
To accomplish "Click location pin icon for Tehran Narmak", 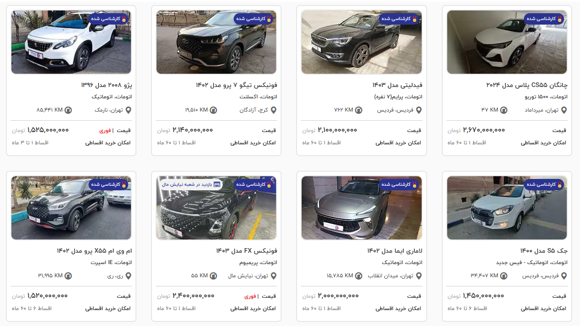I will click(x=128, y=110).
